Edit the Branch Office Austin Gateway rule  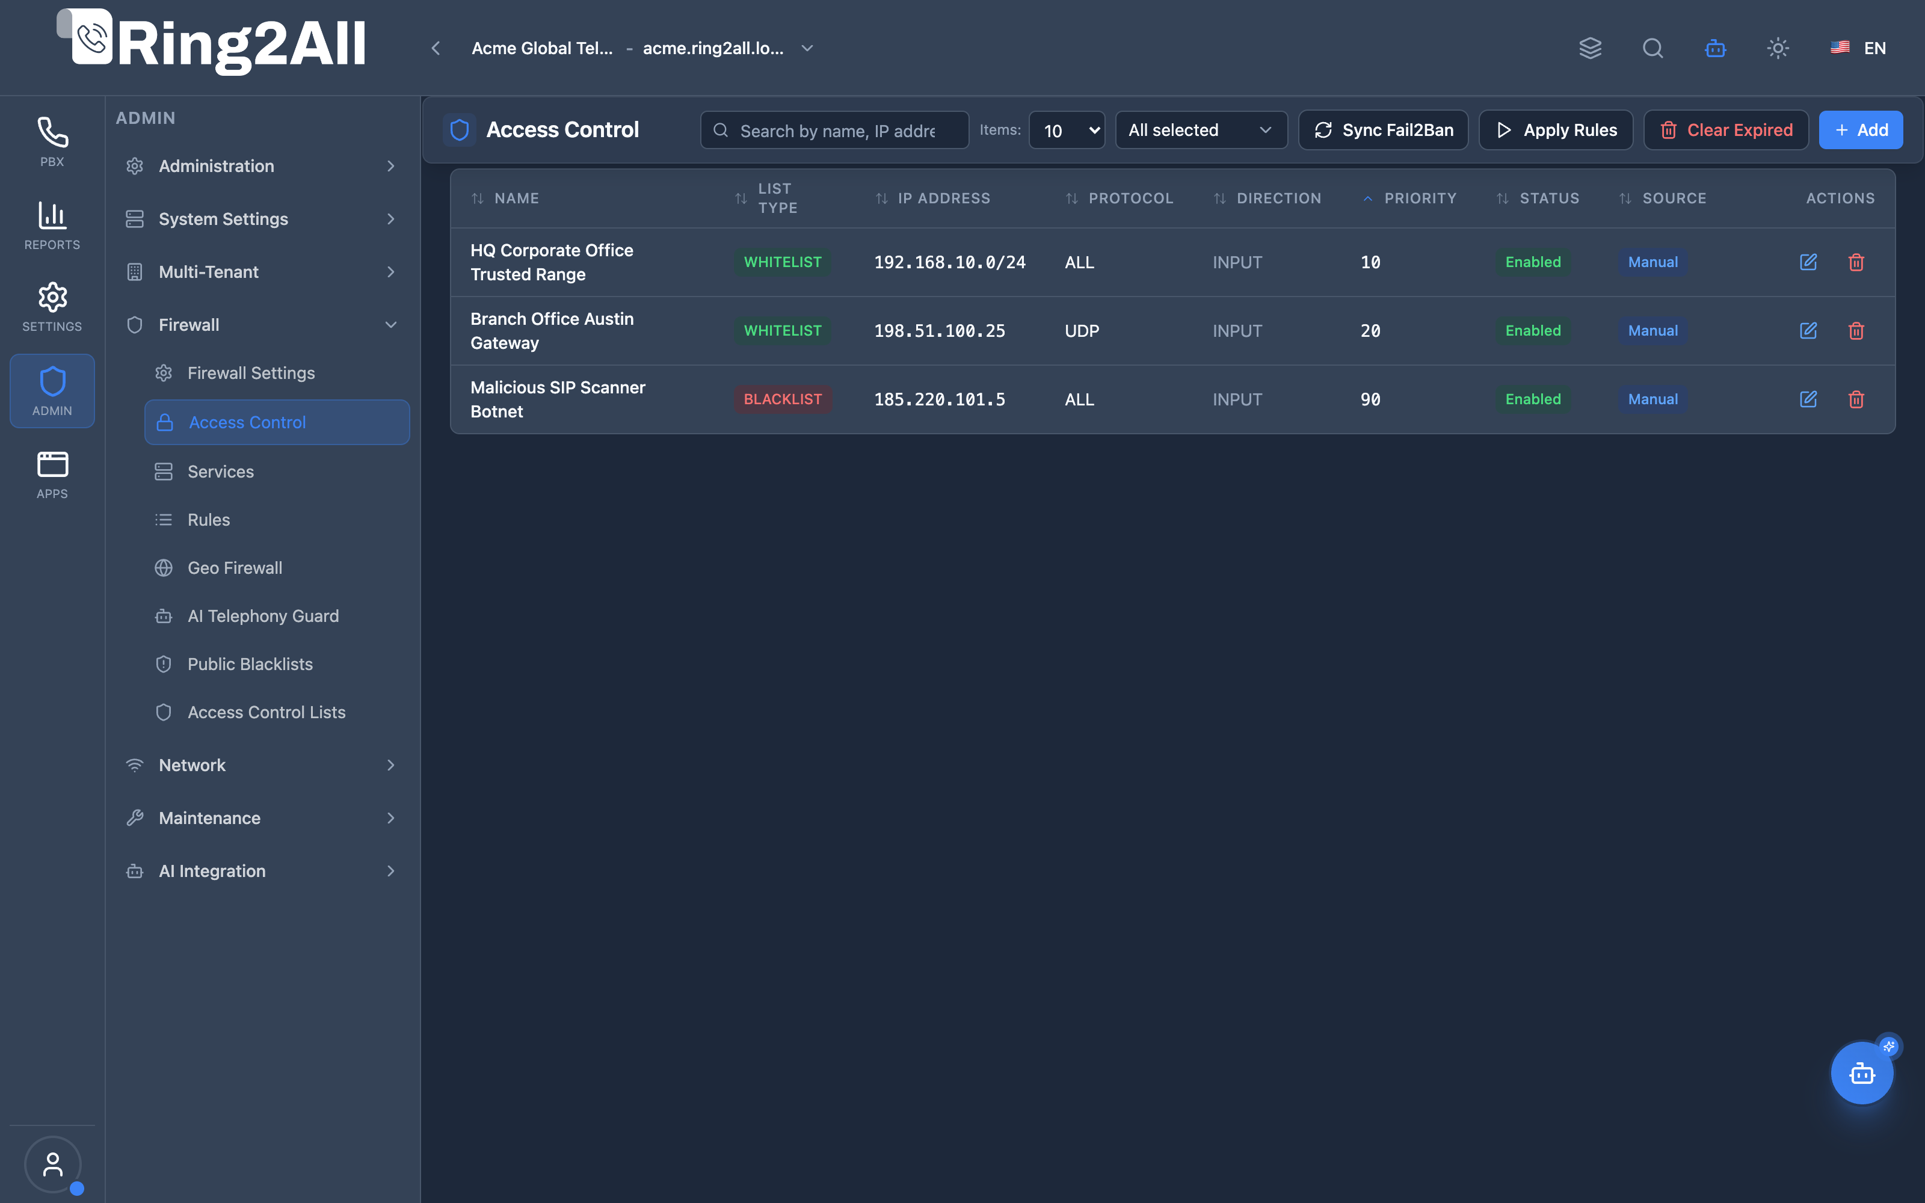[x=1808, y=330]
